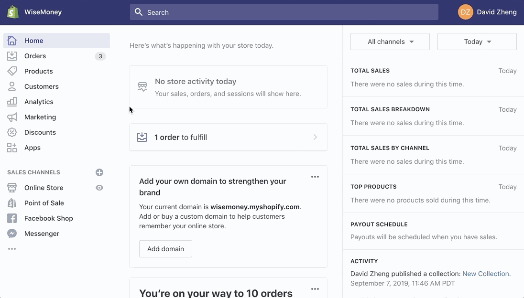Click the ACTIVITY heading

coord(364,261)
